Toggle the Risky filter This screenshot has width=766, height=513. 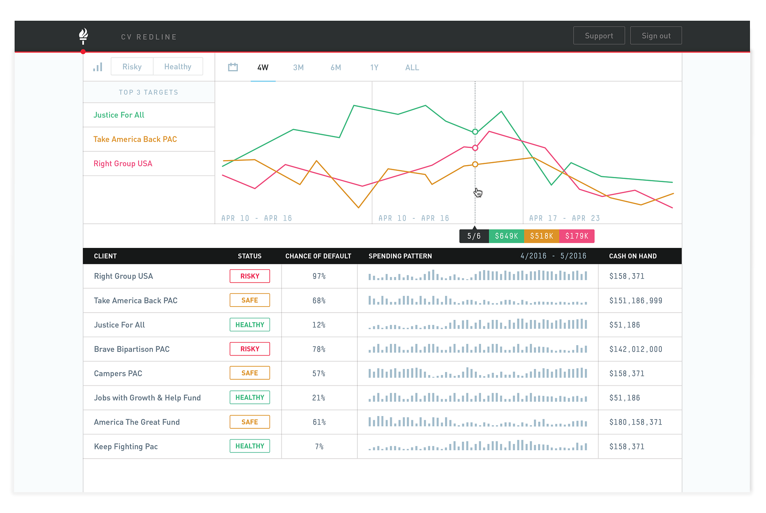132,67
